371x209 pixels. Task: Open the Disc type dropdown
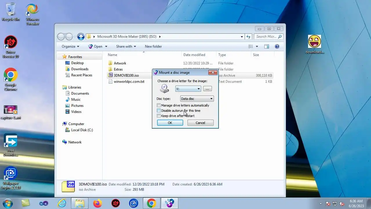(x=197, y=99)
